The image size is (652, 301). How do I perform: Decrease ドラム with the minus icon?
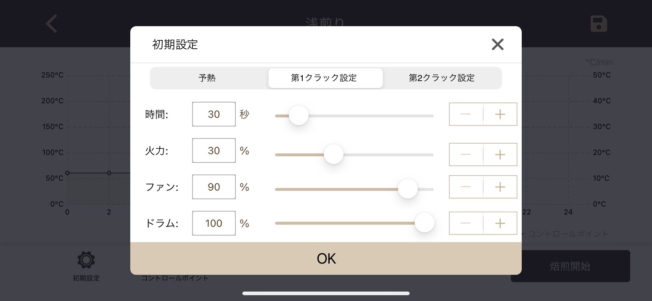click(x=466, y=223)
